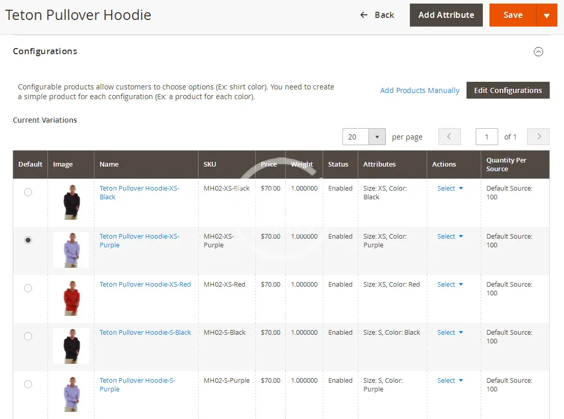Click the SKU column header
564x419 pixels.
click(x=210, y=165)
